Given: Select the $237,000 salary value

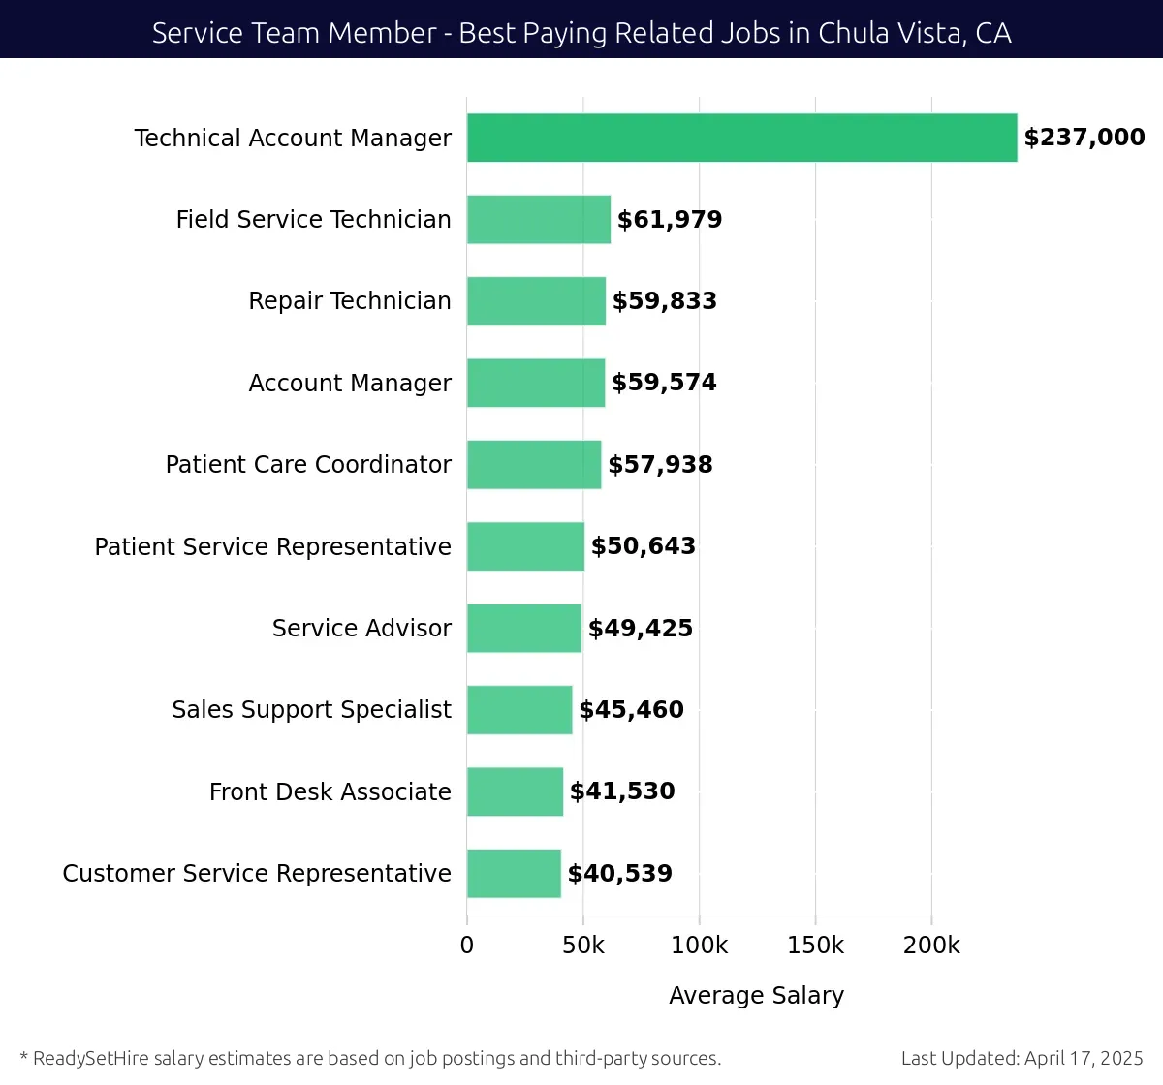Looking at the screenshot, I should (1084, 138).
